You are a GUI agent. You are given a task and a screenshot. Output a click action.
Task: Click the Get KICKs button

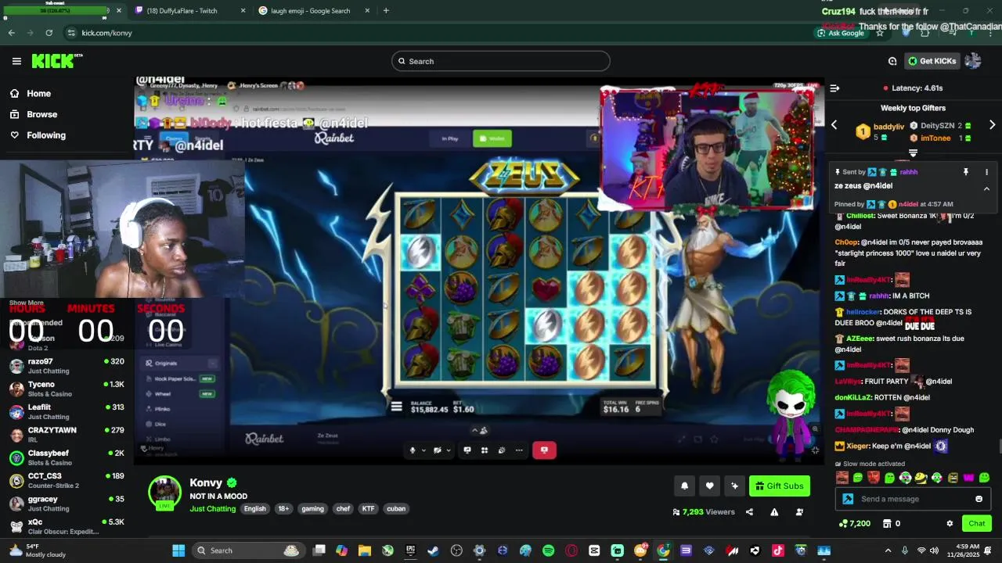[x=932, y=61]
